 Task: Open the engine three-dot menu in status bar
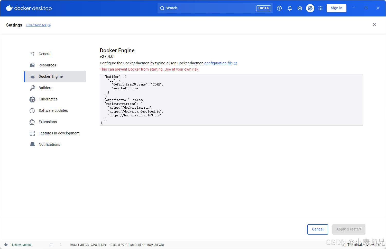(60, 245)
